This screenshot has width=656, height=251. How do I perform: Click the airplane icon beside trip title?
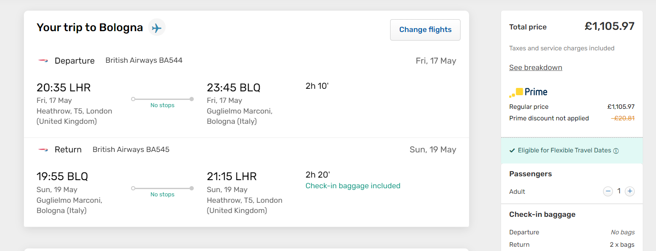coord(157,28)
